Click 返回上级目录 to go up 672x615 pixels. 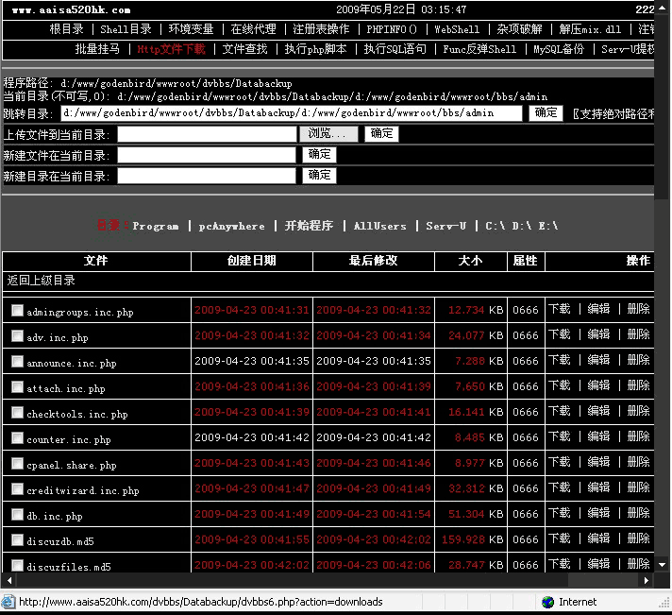pyautogui.click(x=42, y=281)
